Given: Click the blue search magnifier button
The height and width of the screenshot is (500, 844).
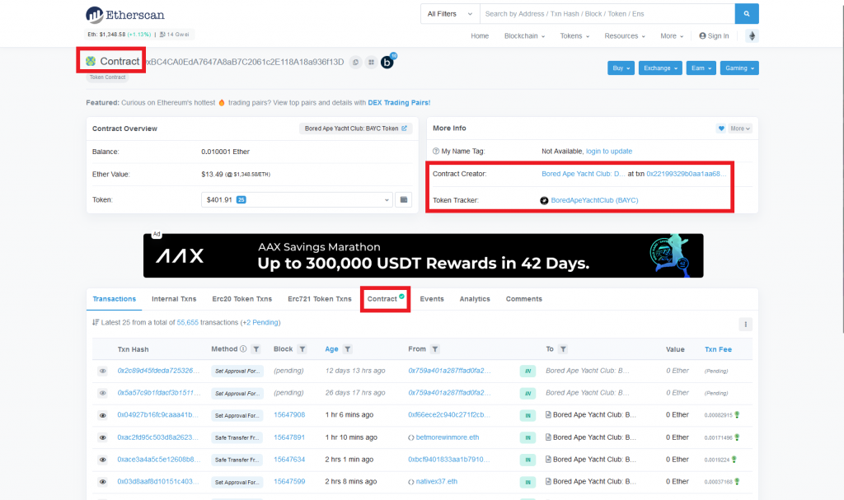Looking at the screenshot, I should (747, 14).
